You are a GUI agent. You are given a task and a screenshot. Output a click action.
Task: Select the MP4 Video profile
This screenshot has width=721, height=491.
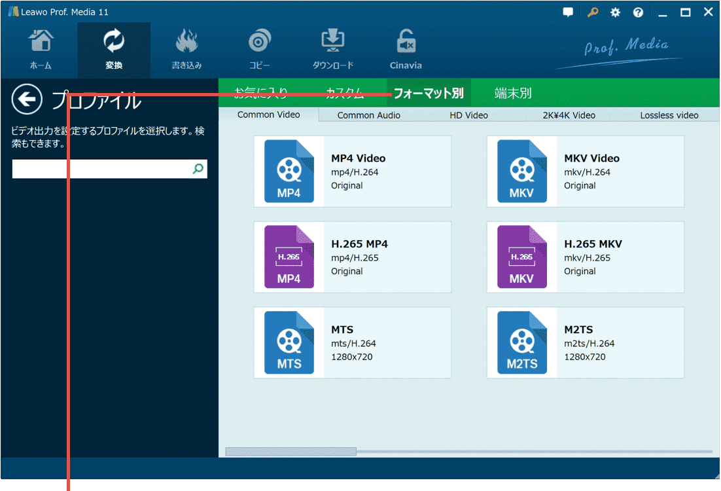(352, 172)
